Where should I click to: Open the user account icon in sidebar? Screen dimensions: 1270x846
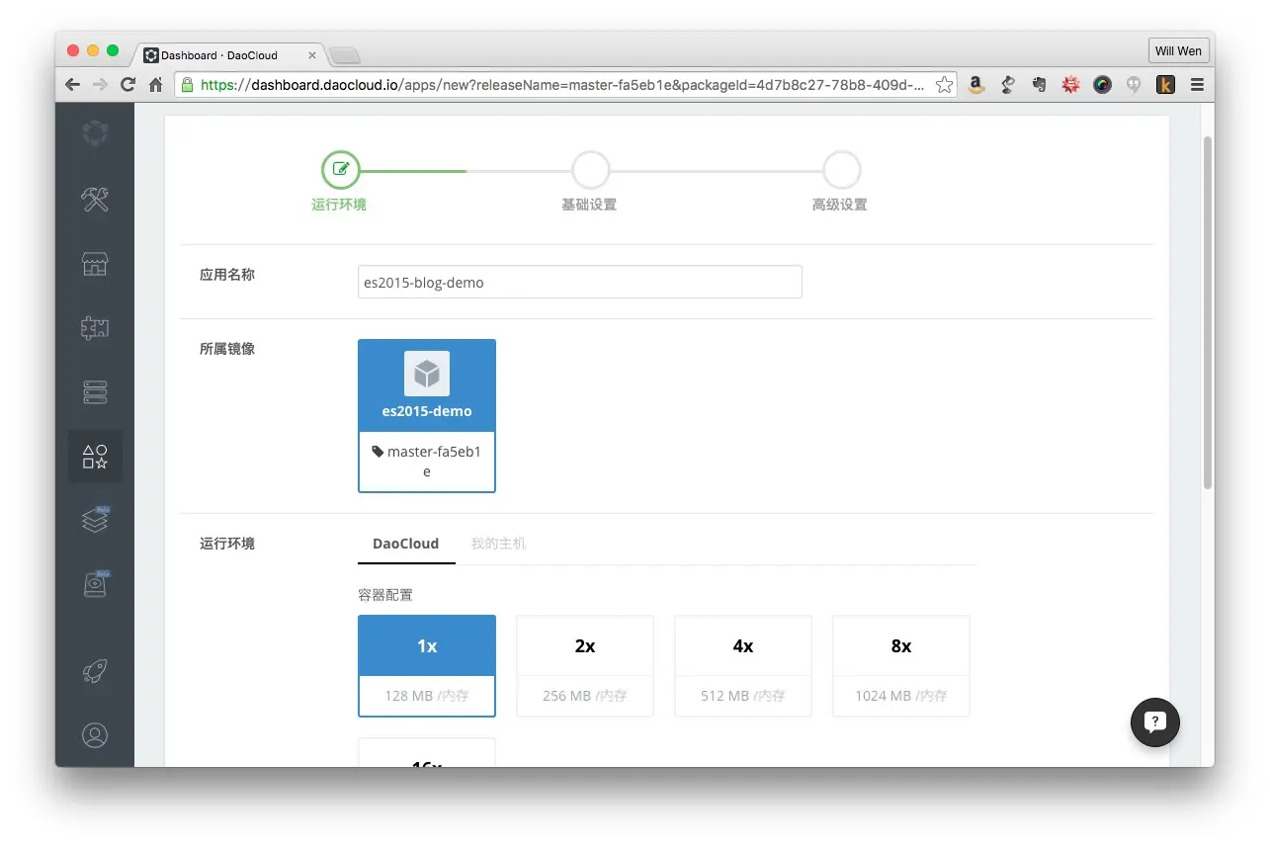(x=95, y=735)
